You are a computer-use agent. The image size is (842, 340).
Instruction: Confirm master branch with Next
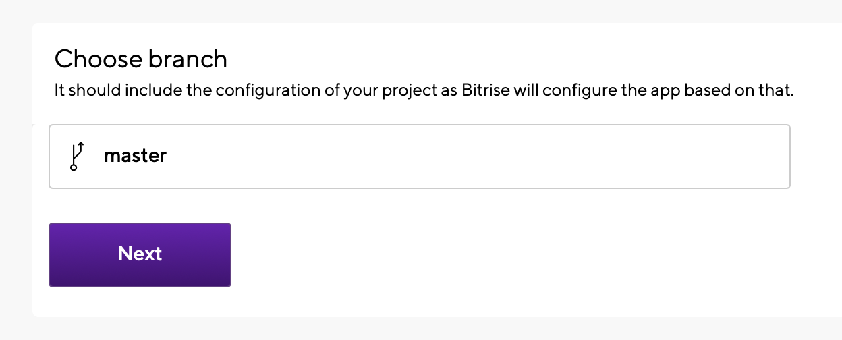(x=140, y=254)
